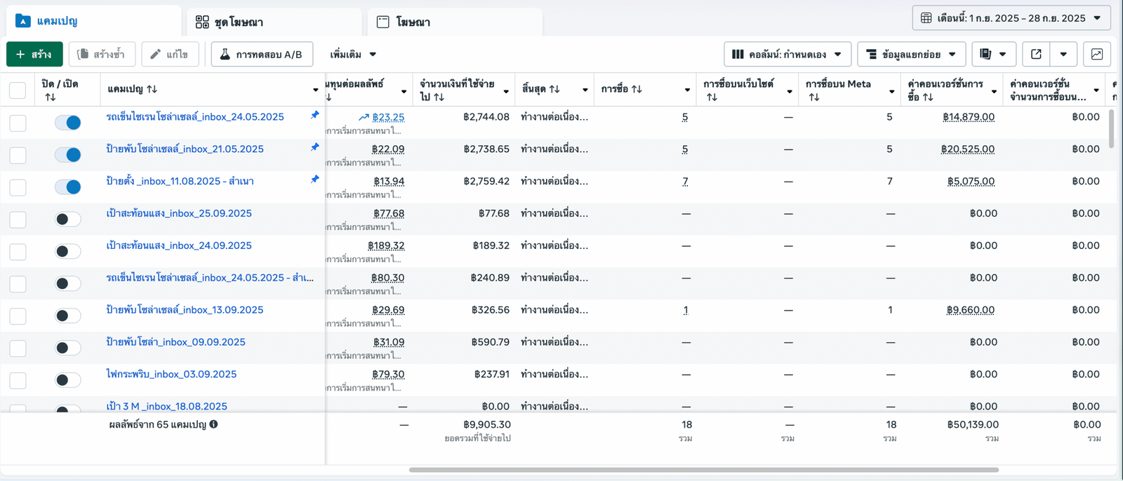Click info icon beside ผลลัพธ์จาก 65 แคมเปญ

(x=213, y=424)
